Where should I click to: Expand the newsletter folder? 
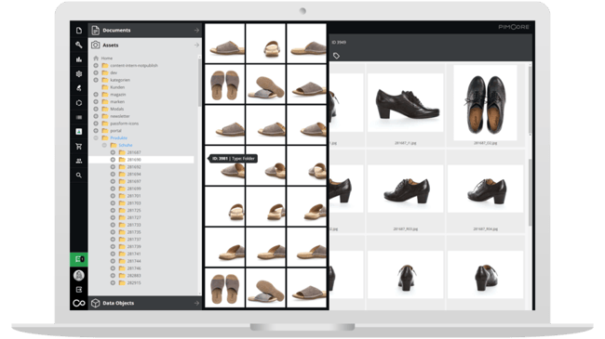click(x=96, y=116)
